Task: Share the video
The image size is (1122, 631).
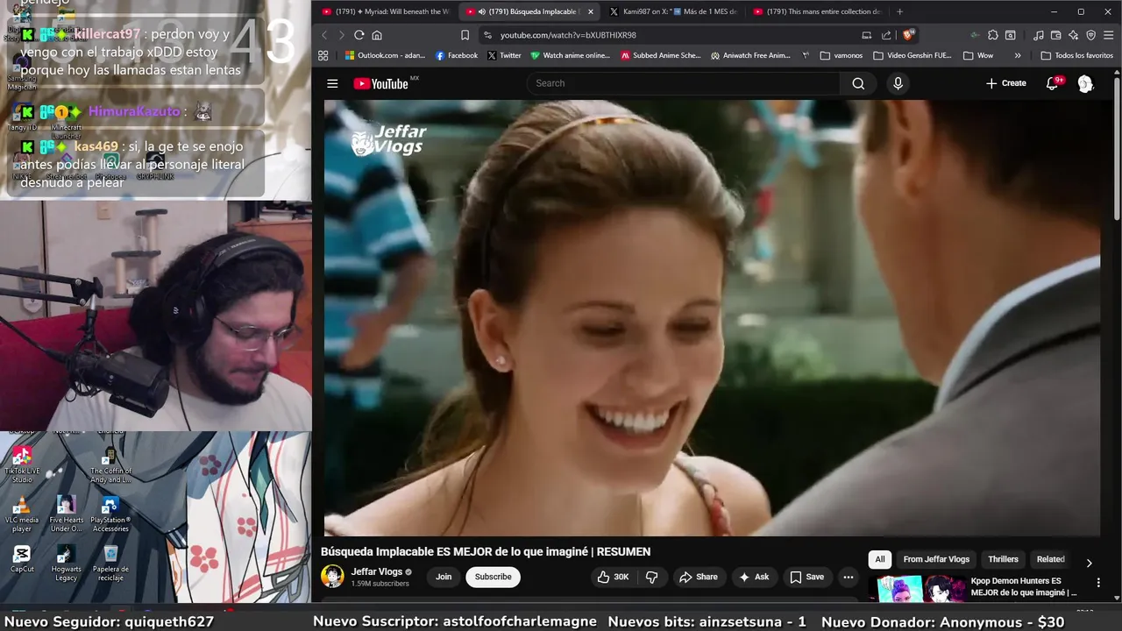Action: 698,577
